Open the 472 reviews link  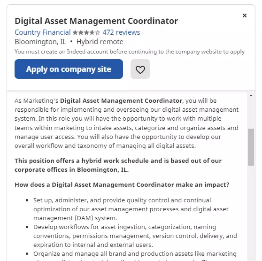tap(121, 32)
